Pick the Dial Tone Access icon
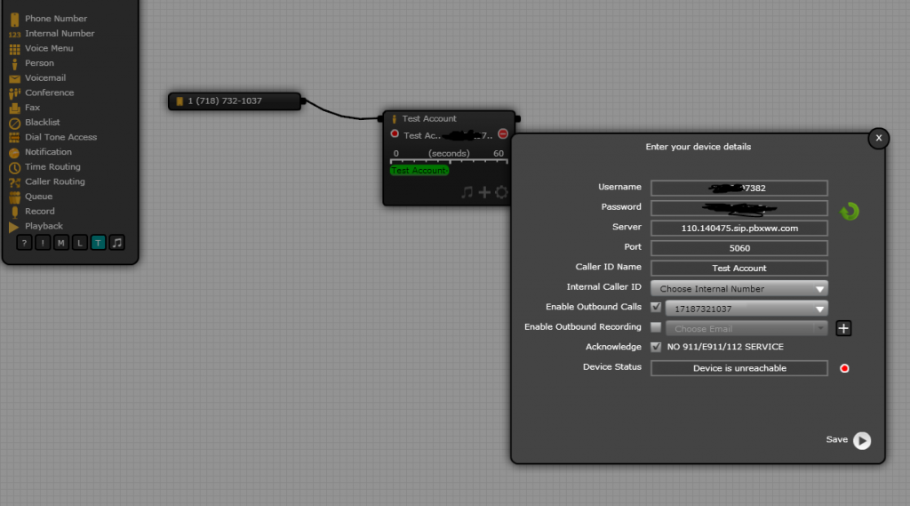 [x=14, y=138]
